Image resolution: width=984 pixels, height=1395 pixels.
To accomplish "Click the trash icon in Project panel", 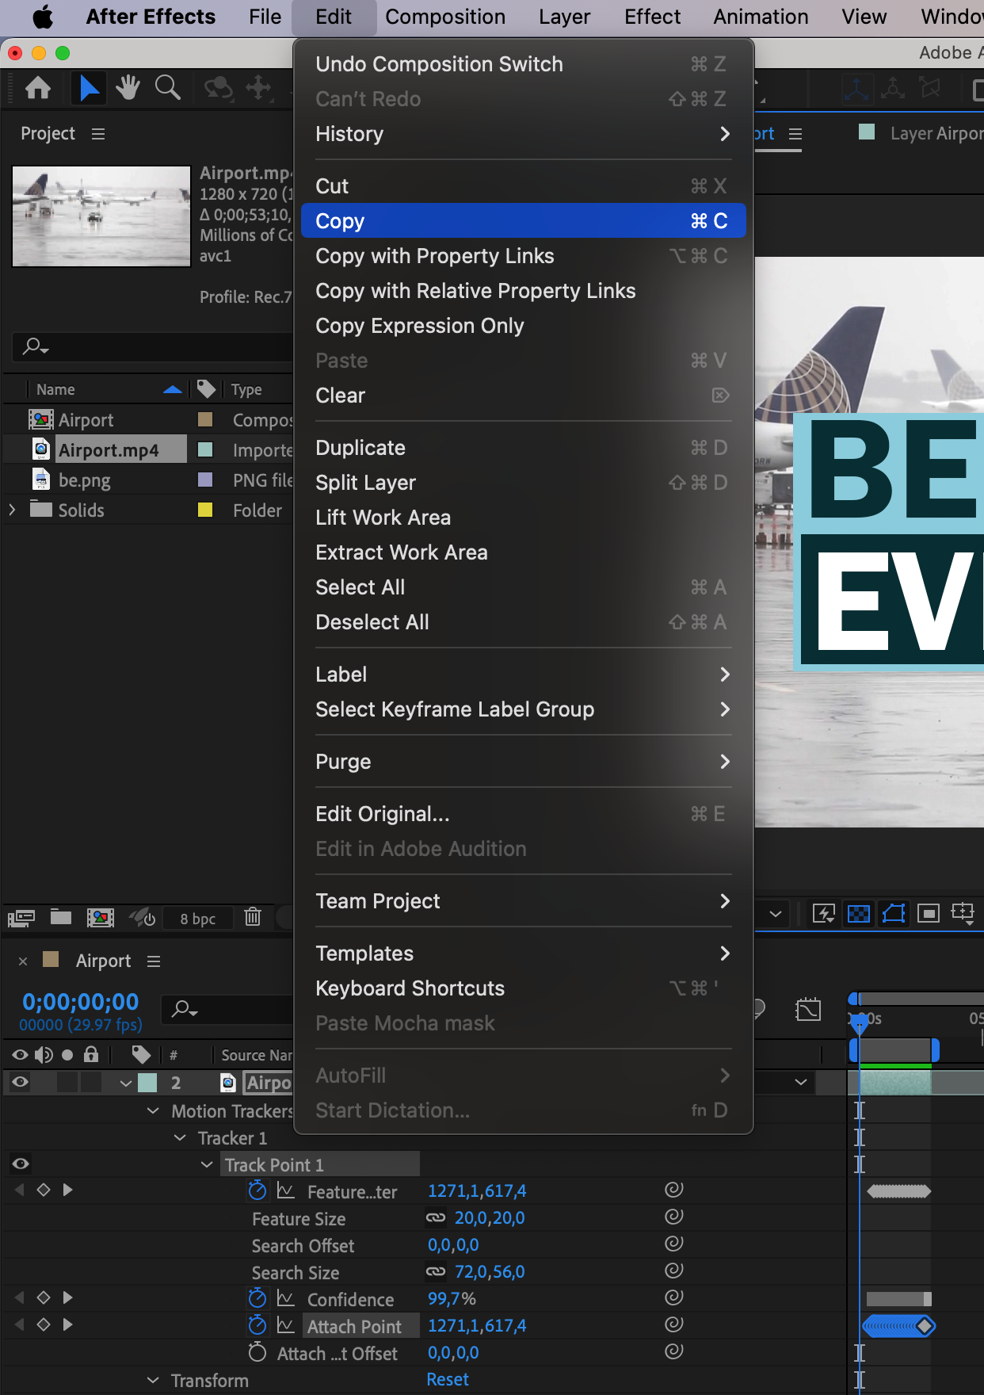I will pyautogui.click(x=253, y=917).
